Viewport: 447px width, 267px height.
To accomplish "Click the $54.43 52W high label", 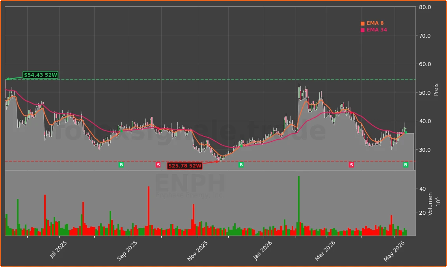I will (x=41, y=75).
